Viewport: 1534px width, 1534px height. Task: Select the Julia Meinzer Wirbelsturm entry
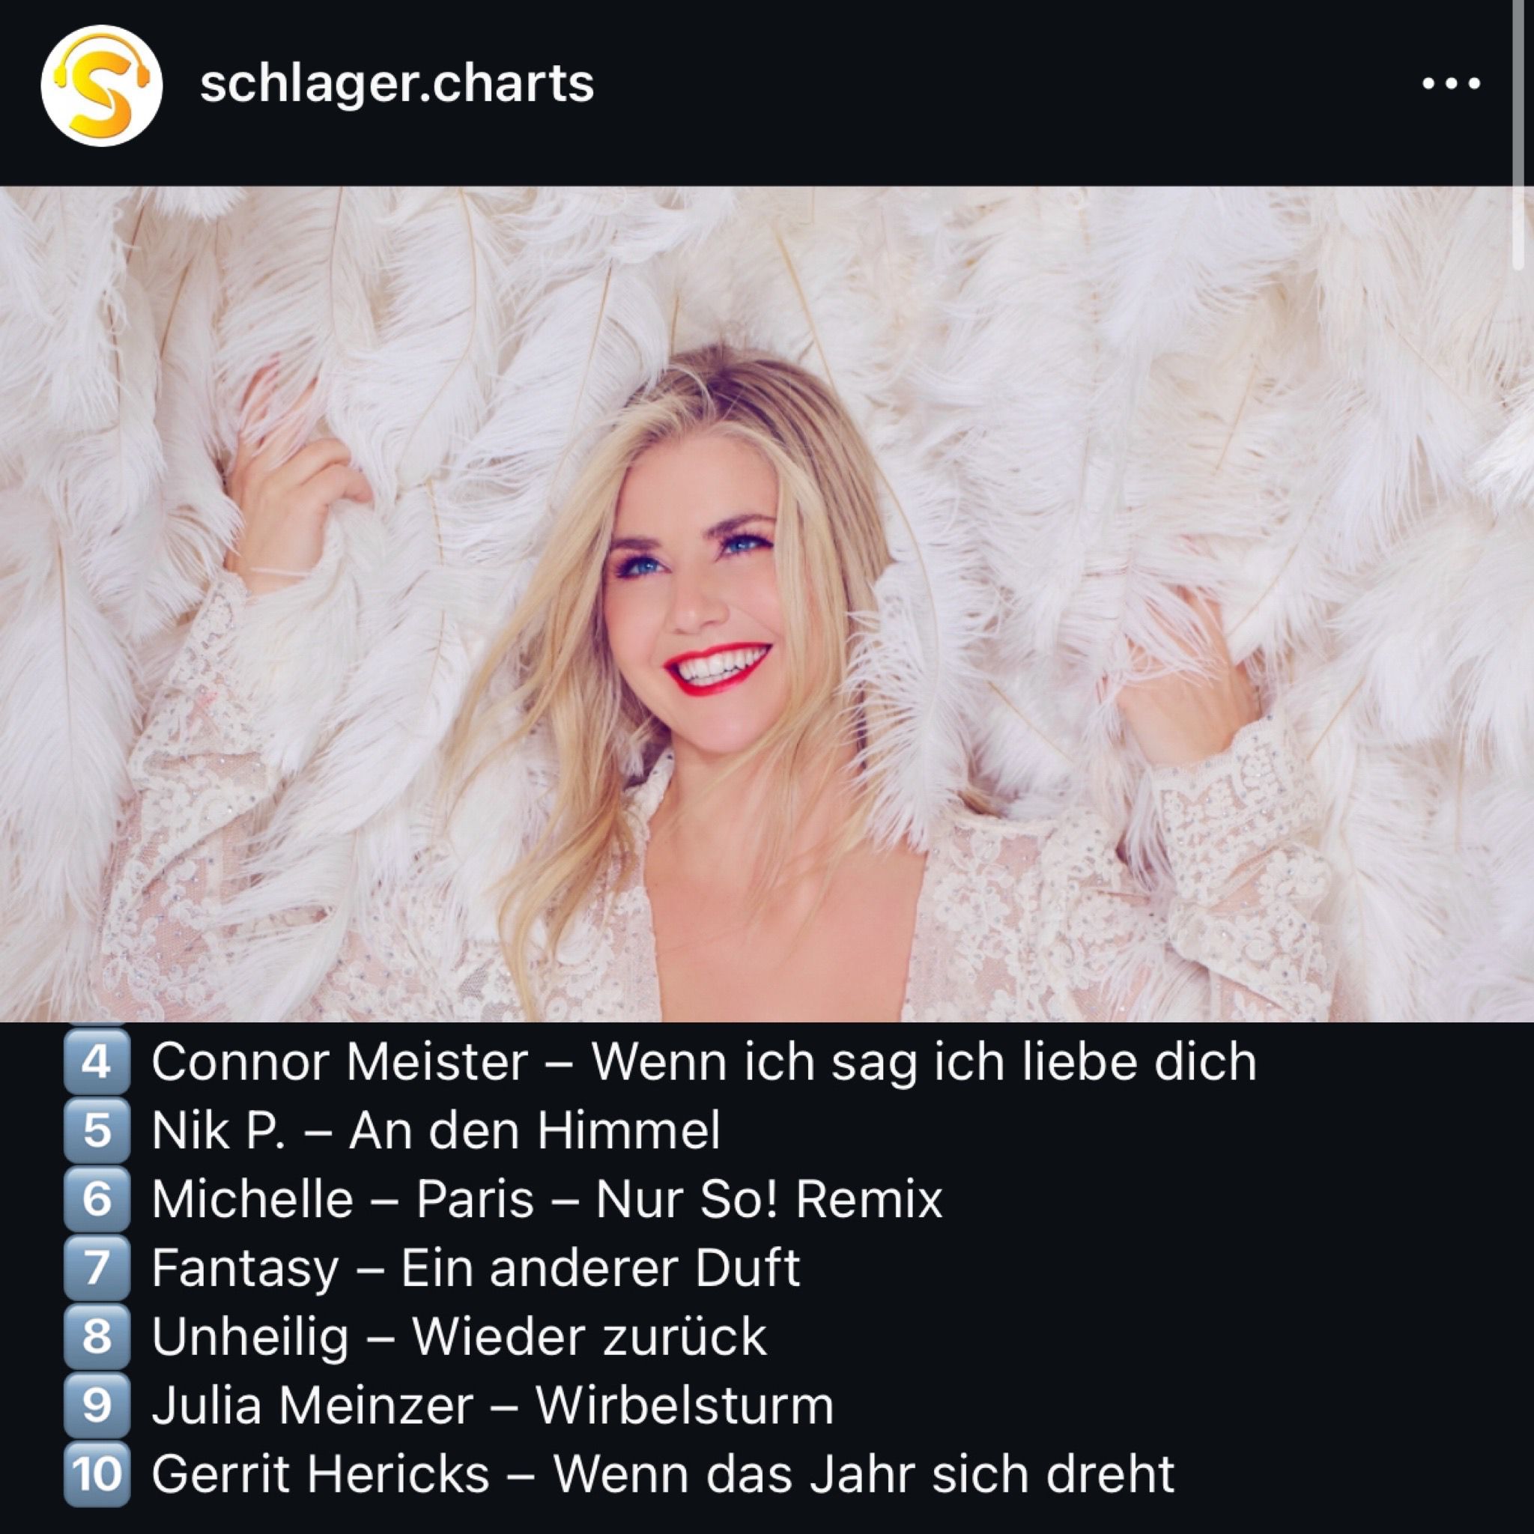(x=492, y=1405)
